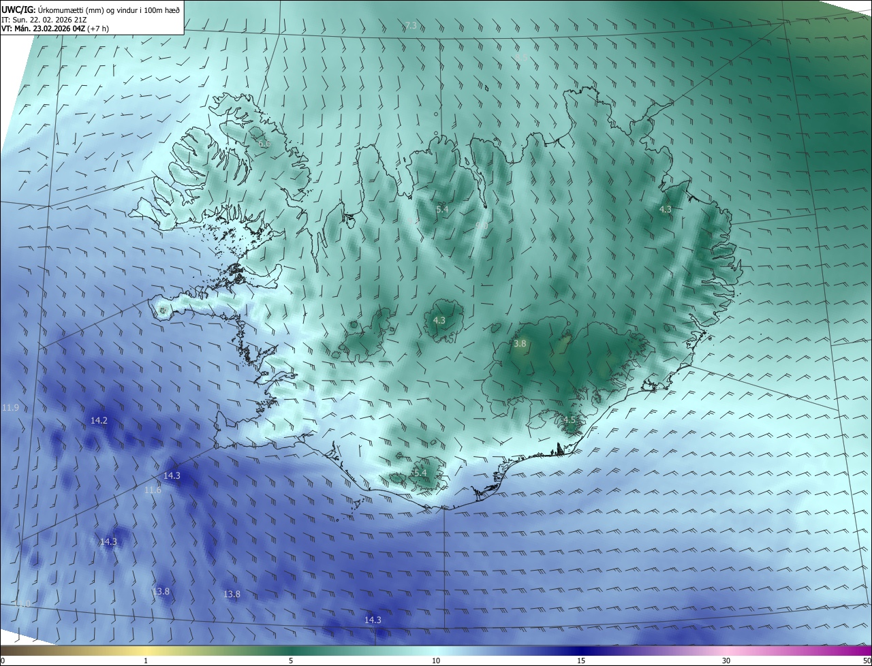
Task: Click the 3.8 value on Vatnajökull glacier
Action: [x=520, y=344]
